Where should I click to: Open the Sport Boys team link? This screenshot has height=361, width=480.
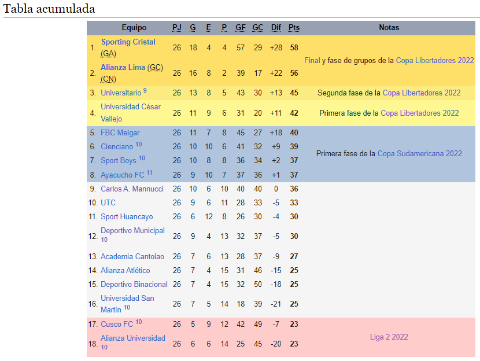click(x=119, y=161)
